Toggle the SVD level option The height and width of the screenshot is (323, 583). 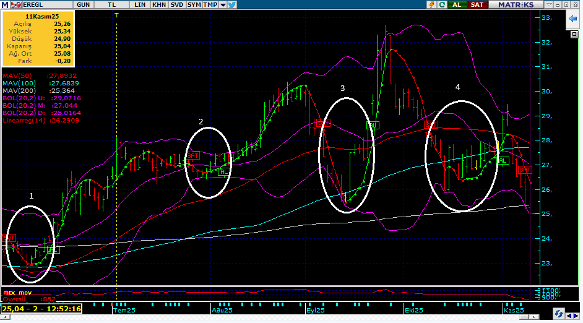click(x=177, y=4)
